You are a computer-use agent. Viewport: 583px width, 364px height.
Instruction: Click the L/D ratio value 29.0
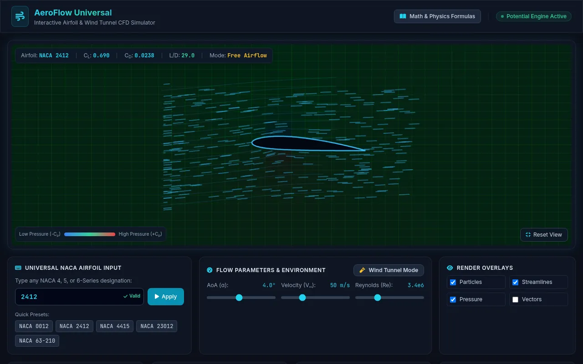pos(188,56)
